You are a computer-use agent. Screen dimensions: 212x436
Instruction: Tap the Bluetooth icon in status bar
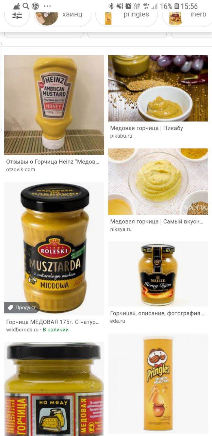(111, 6)
